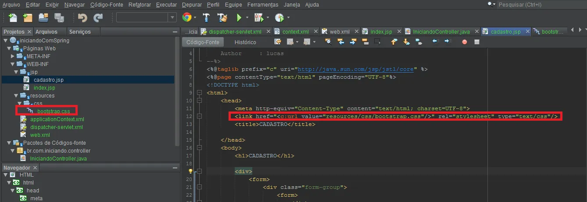Click the Clean and Build icon

click(x=222, y=17)
